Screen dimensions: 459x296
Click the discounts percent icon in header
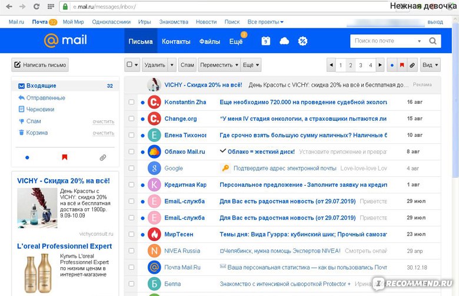[302, 41]
